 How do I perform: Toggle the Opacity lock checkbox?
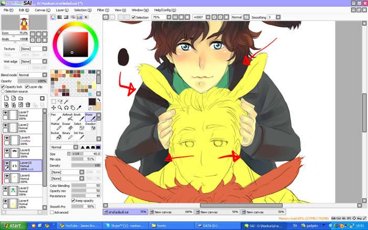[x=3, y=87]
